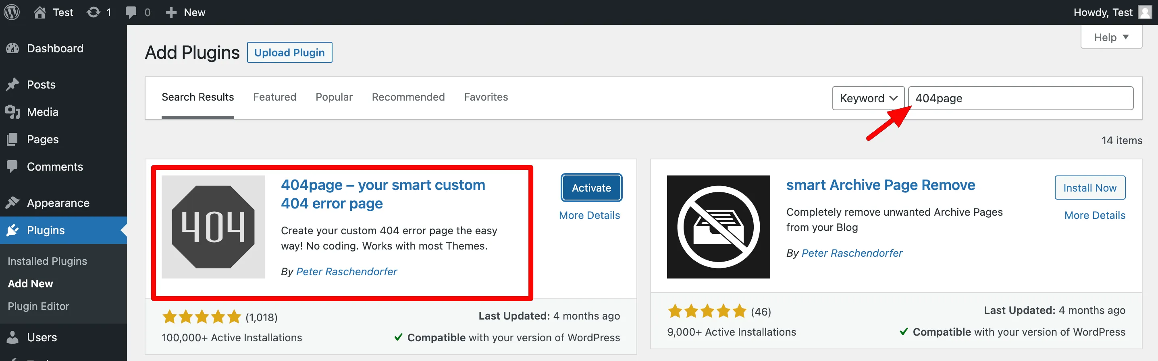Install the smart Archive Page Remove plugin
The height and width of the screenshot is (361, 1158).
click(x=1089, y=188)
